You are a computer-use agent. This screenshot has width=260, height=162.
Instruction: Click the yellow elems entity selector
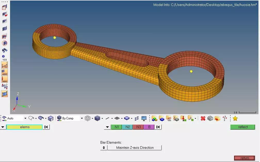coord(24,127)
